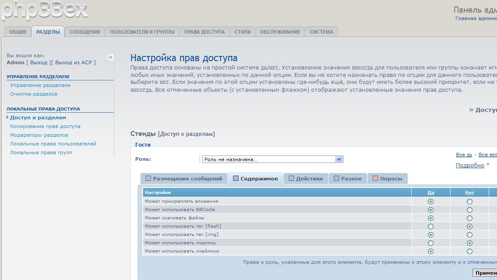Set 'Может использовать тег [flash]' to Да
497x280 pixels.
pyautogui.click(x=430, y=226)
